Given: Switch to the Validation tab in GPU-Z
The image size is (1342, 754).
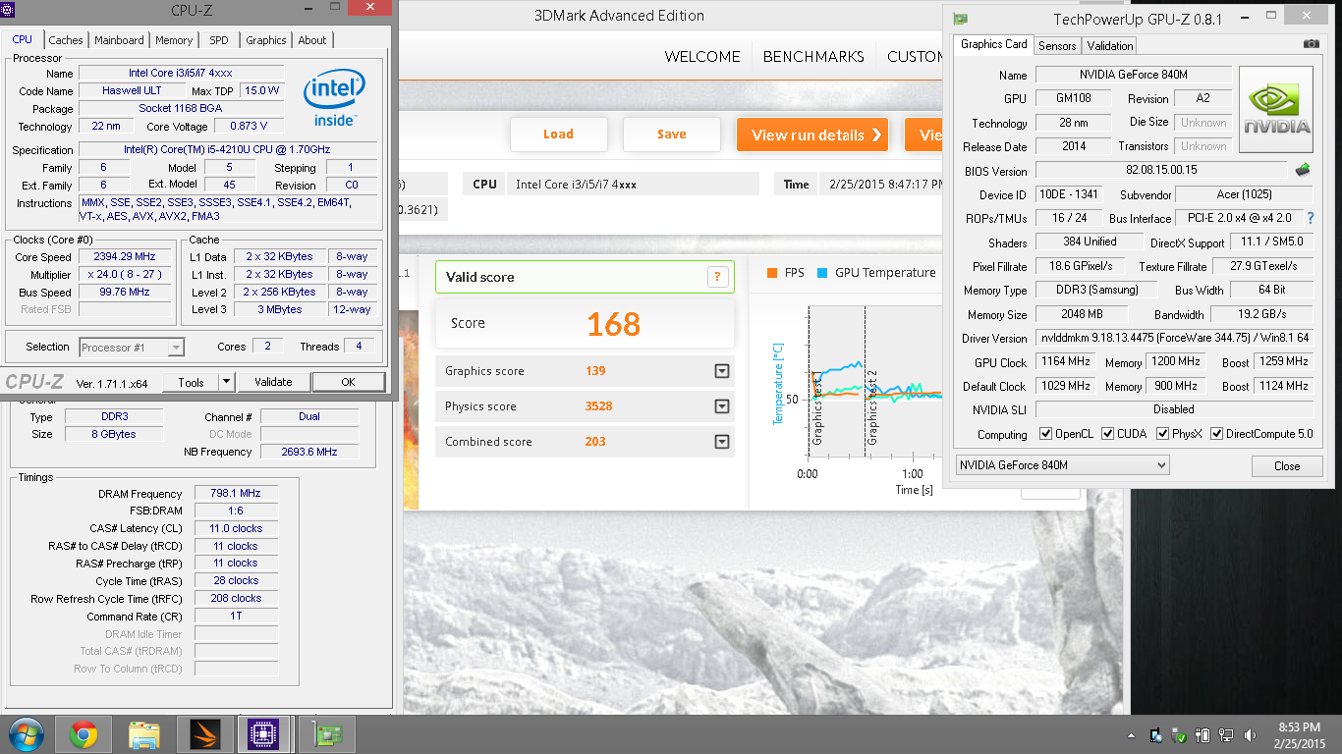Looking at the screenshot, I should tap(1110, 46).
